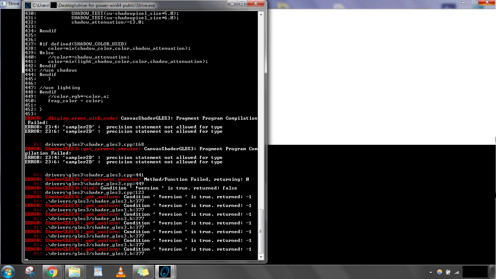Open the power battery tray icon
496x279 pixels.
click(x=448, y=272)
